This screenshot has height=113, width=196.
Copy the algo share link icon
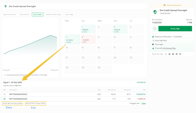166,54
